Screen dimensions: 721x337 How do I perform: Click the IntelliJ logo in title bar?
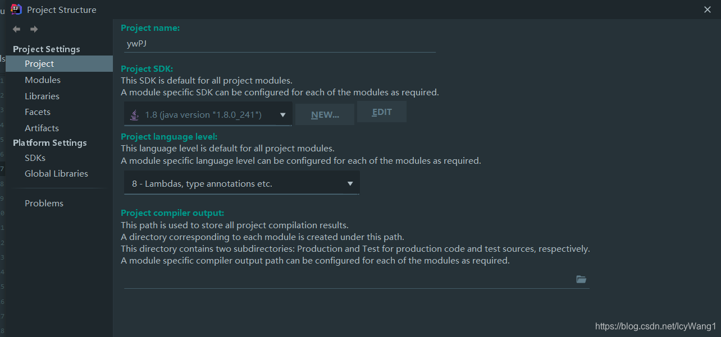[x=16, y=10]
